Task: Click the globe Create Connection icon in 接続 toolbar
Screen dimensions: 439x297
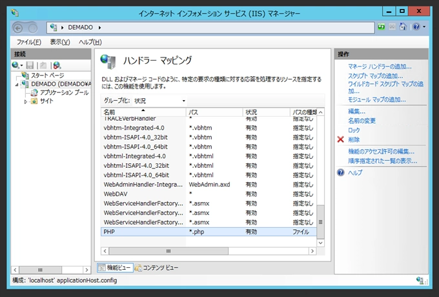Action: click(x=15, y=65)
